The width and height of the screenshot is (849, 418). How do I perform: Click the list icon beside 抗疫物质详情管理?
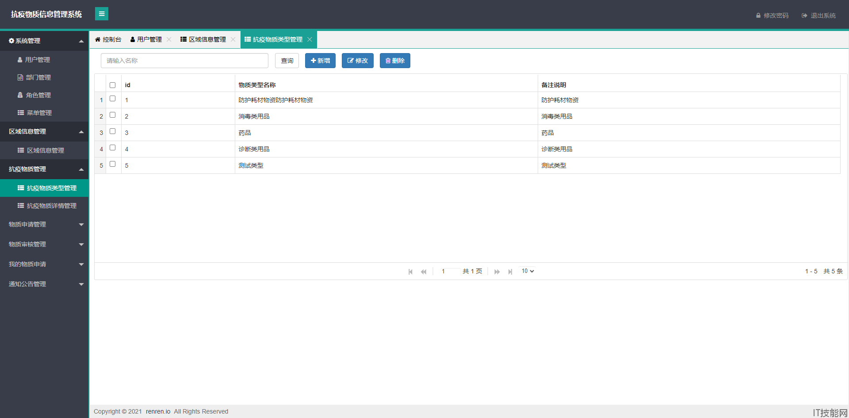tap(21, 206)
